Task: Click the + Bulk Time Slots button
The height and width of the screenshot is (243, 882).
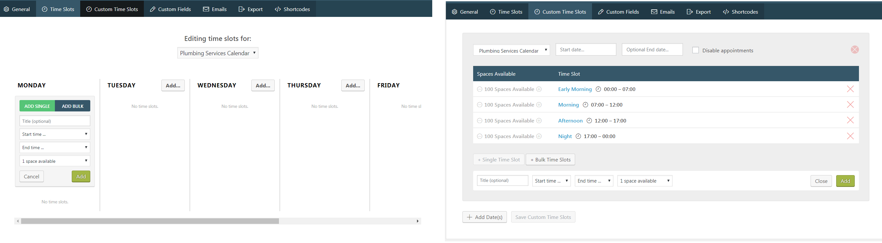Action: (x=550, y=160)
